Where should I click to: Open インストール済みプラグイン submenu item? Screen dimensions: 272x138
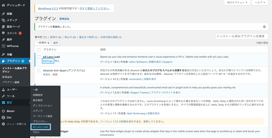click(15, 70)
